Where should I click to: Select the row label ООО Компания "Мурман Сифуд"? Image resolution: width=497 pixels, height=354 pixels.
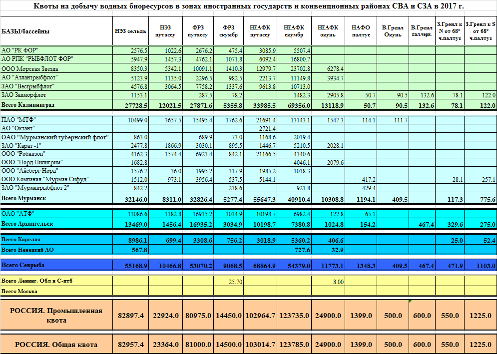56,179
